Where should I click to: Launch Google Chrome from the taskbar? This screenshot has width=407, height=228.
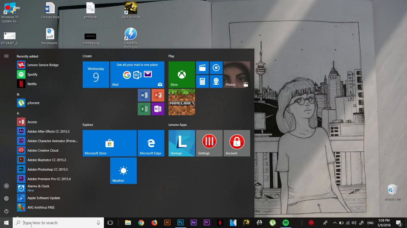(141, 223)
